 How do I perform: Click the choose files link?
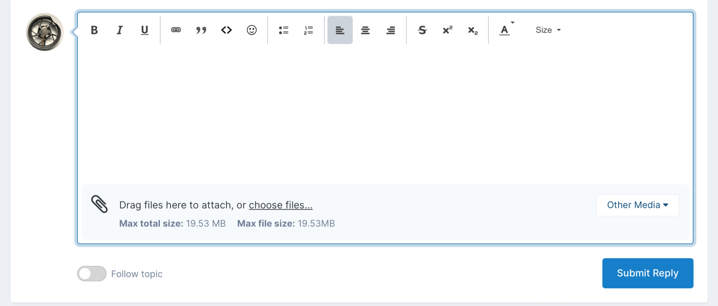pyautogui.click(x=280, y=205)
